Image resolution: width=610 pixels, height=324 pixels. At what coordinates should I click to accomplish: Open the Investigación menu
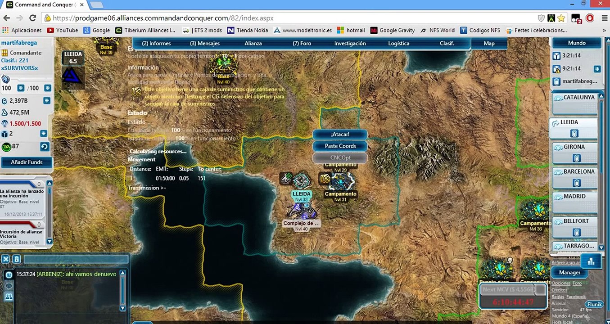[x=350, y=44]
